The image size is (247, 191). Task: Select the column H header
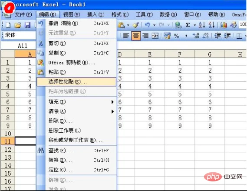[x=236, y=54]
